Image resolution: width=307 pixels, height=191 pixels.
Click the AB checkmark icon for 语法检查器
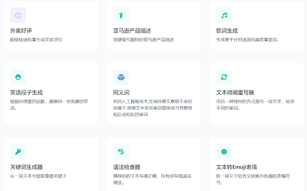121,152
